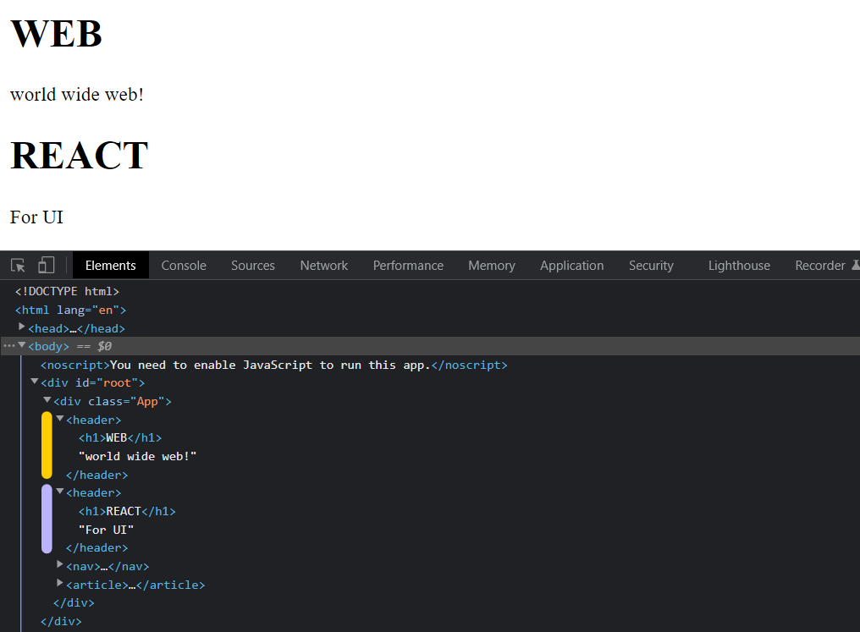Collapse the second header containing REACT
860x632 pixels.
(x=60, y=491)
